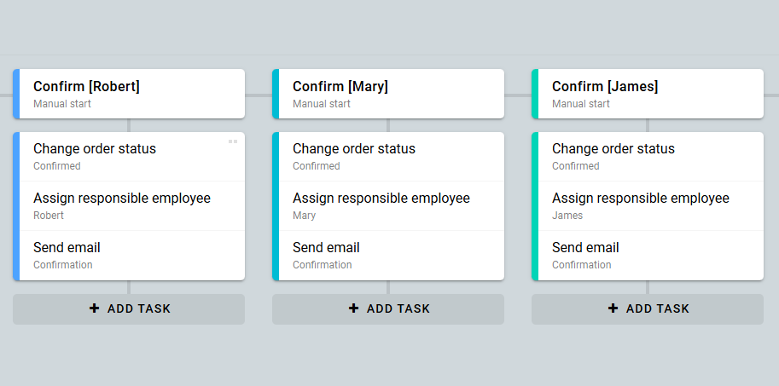The width and height of the screenshot is (779, 386).
Task: Select Change order status in Mary's column
Action: 391,156
